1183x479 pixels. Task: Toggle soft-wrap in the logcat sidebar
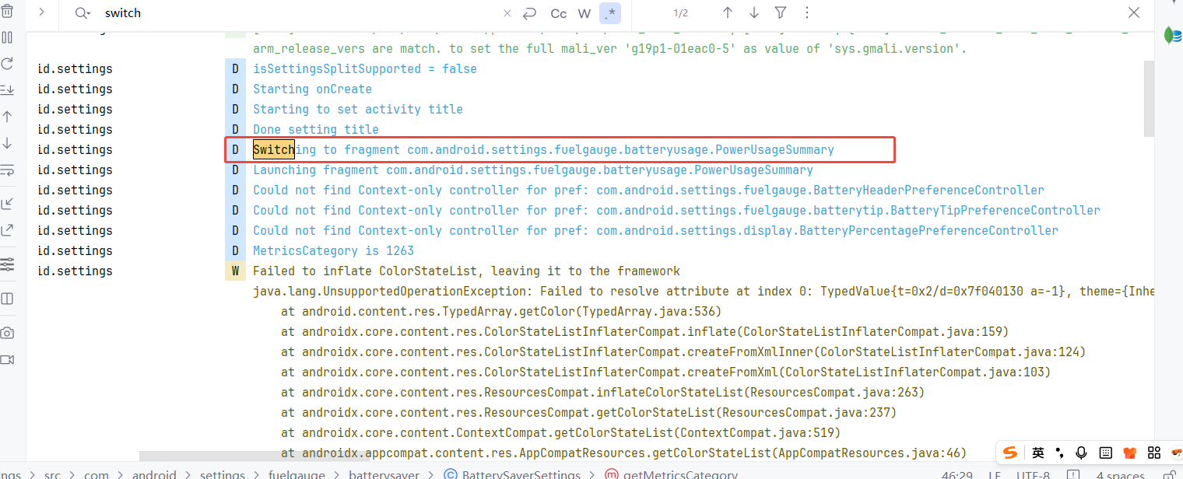click(x=7, y=170)
